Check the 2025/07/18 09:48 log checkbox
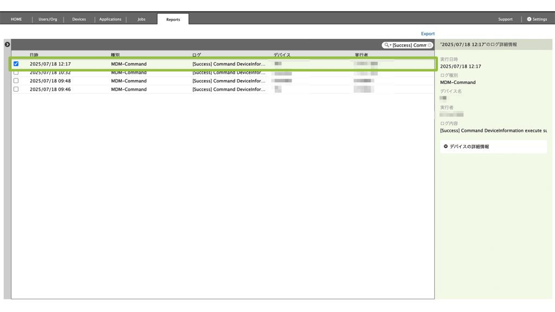Image resolution: width=555 pixels, height=312 pixels. click(16, 81)
